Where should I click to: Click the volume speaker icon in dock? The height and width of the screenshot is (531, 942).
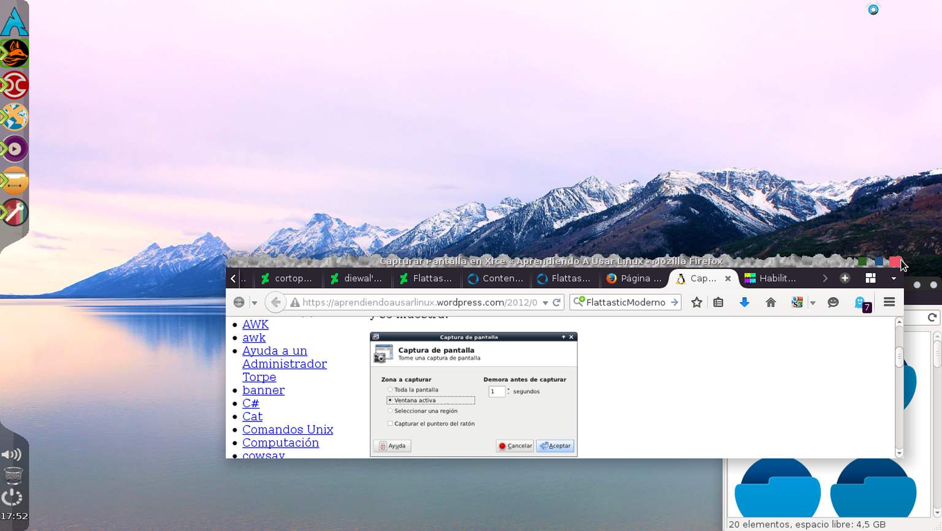12,454
